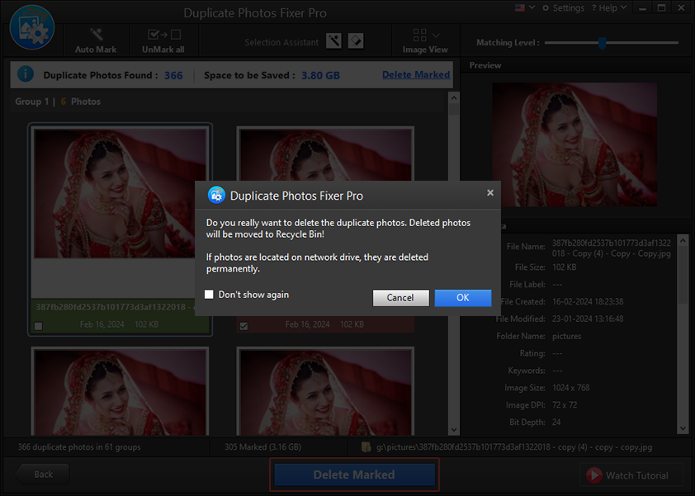This screenshot has height=496, width=695.
Task: Click File Created '16-02-2024 18:23:38' value
Action: click(x=588, y=301)
